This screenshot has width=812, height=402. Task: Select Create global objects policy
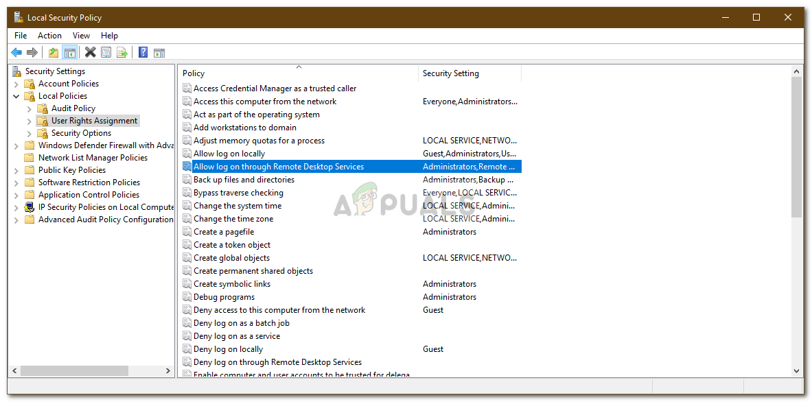(x=231, y=258)
